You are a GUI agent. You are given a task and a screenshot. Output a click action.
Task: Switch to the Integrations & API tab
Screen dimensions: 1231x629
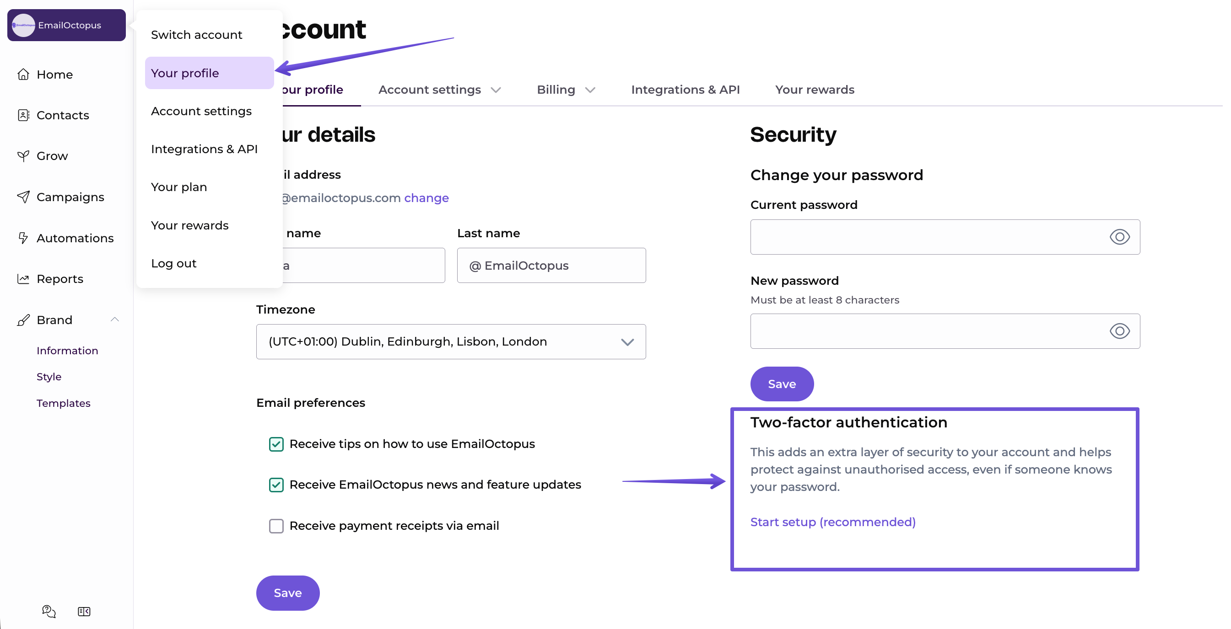click(685, 90)
